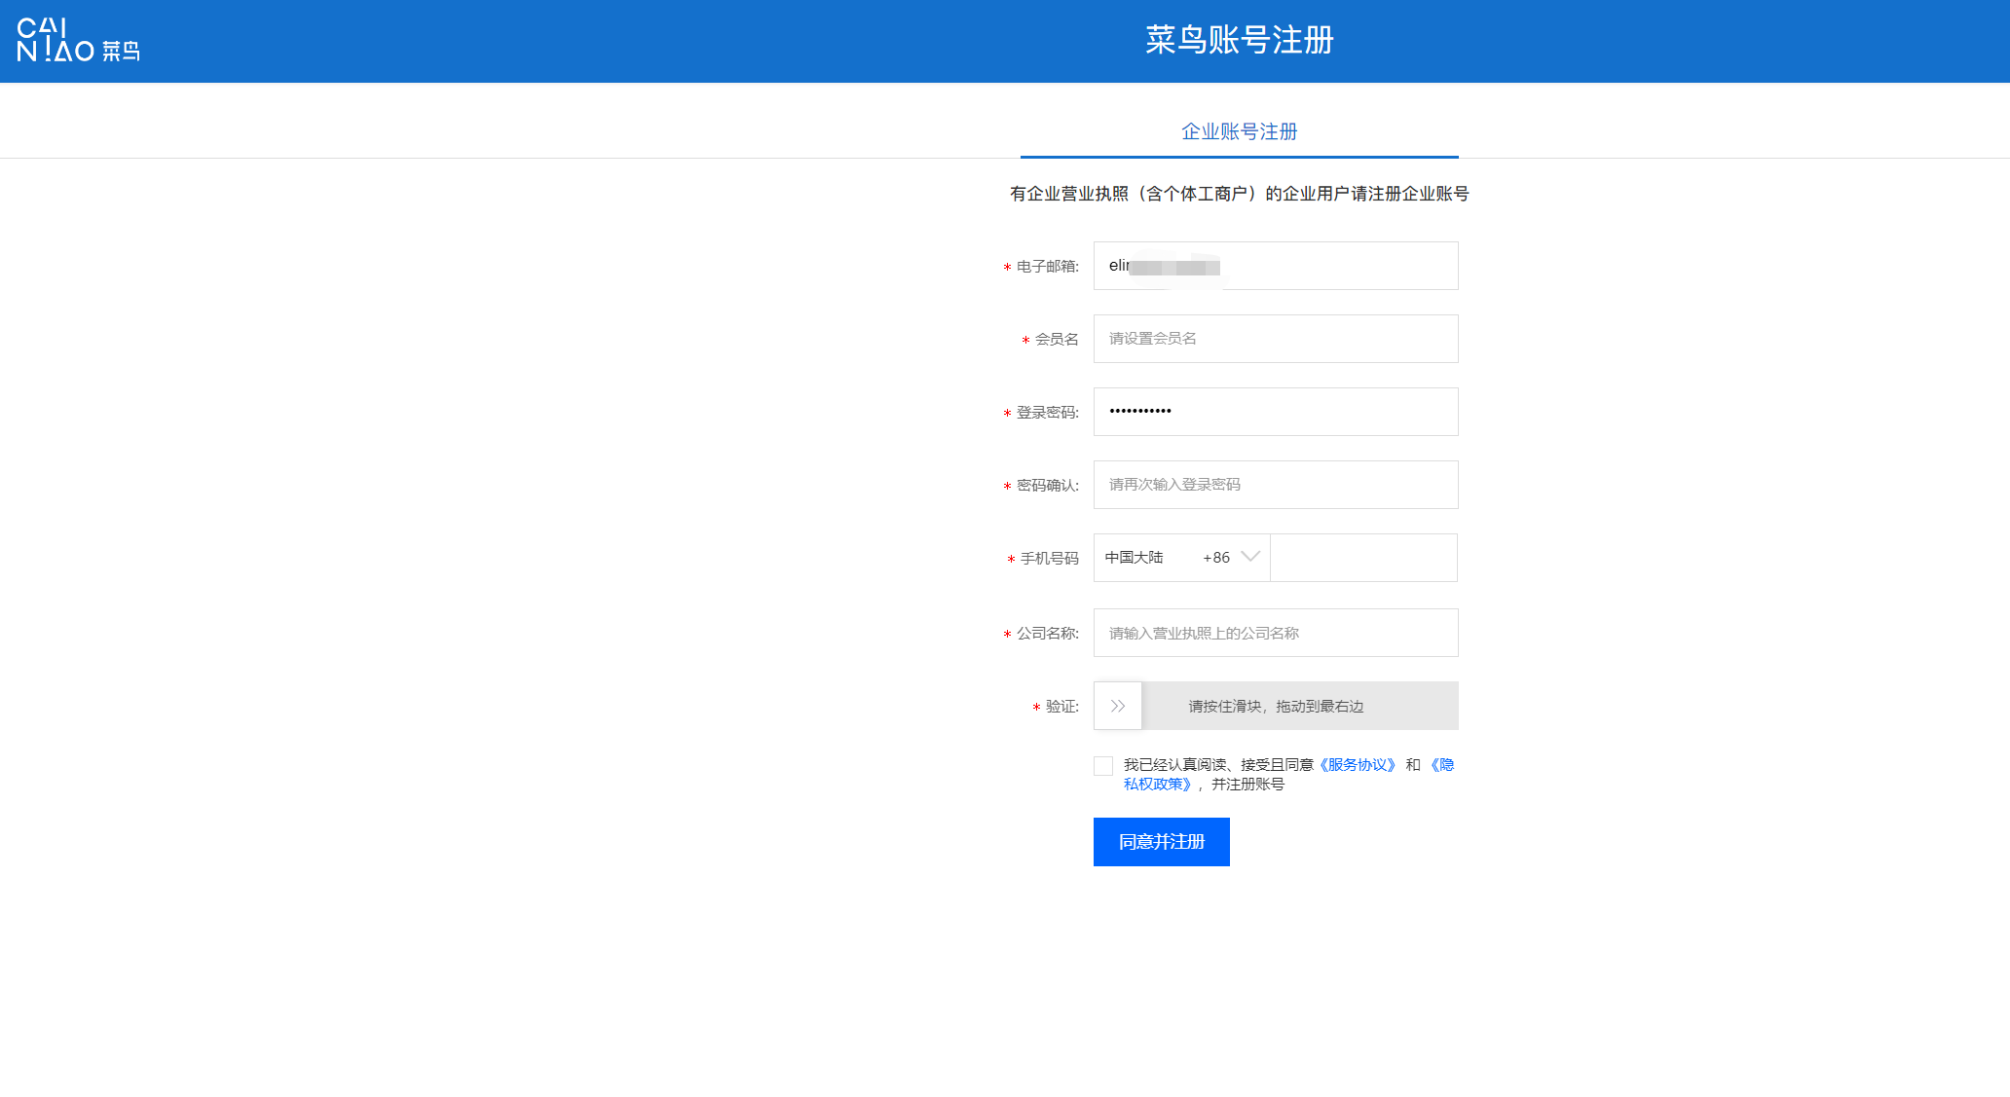Click the 电子邮箱 email input field
This screenshot has width=2010, height=1097.
[1276, 266]
